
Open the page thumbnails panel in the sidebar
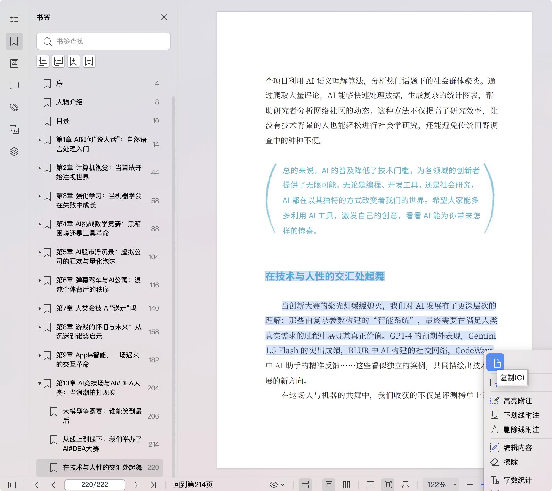point(14,63)
